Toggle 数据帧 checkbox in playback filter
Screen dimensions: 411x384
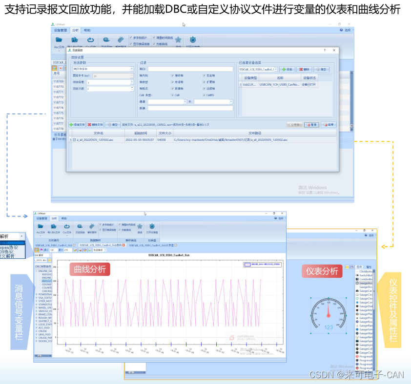point(172,89)
